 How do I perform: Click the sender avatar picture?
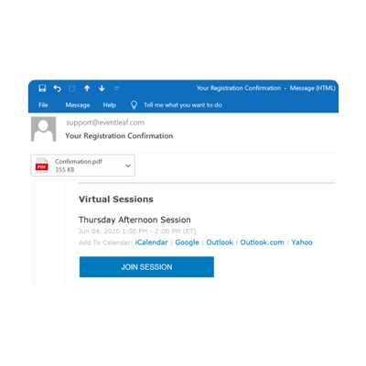coord(43,129)
